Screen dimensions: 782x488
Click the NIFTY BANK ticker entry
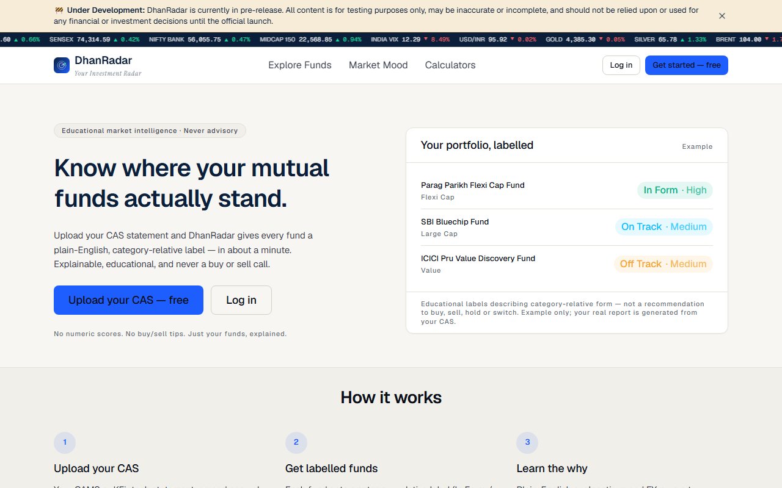(199, 40)
